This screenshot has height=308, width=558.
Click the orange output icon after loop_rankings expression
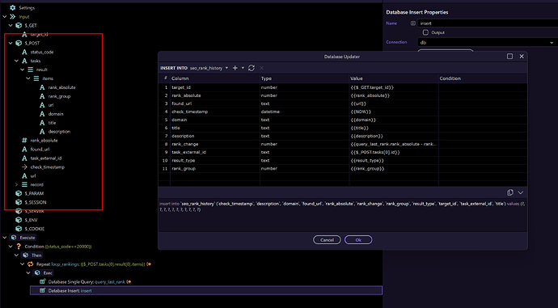[149, 264]
